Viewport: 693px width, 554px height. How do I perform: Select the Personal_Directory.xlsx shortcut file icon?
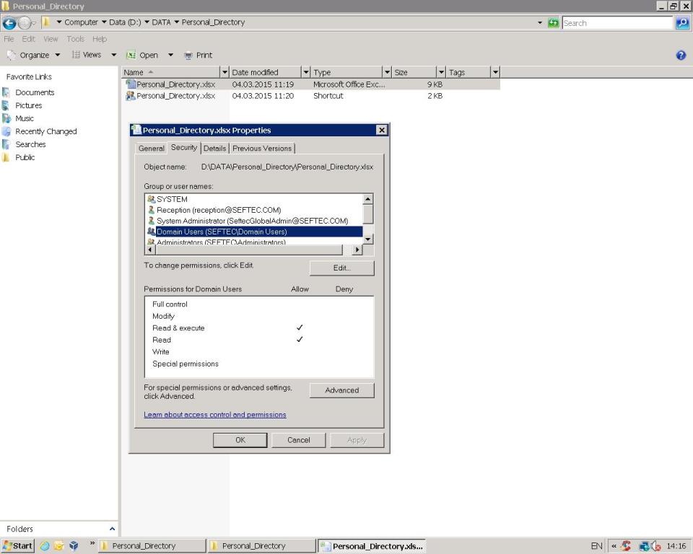point(131,95)
